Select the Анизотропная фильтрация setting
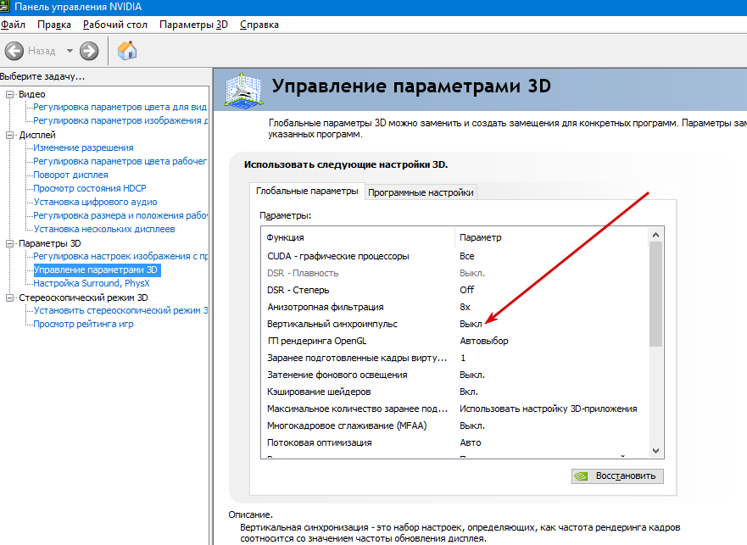Viewport: 747px width, 545px height. coord(454,308)
